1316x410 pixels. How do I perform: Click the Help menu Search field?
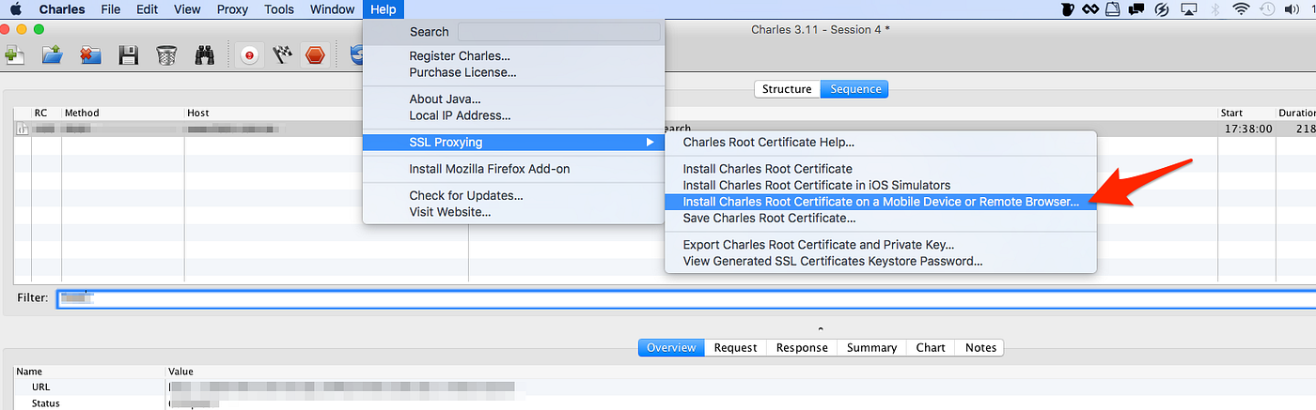(558, 32)
